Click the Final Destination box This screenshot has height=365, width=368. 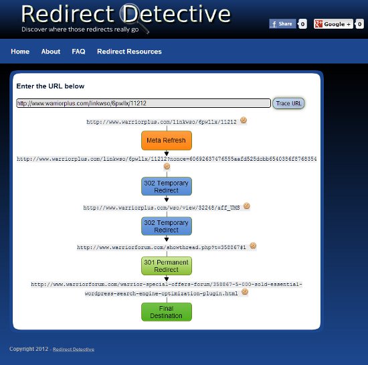coord(167,312)
